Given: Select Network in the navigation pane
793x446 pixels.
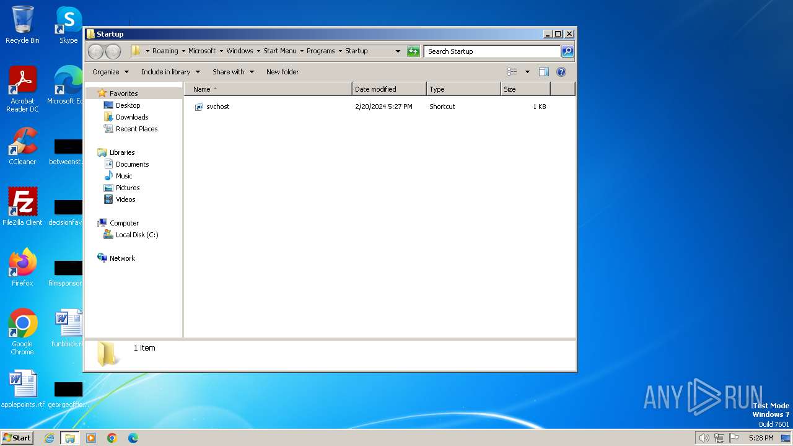Looking at the screenshot, I should (122, 258).
